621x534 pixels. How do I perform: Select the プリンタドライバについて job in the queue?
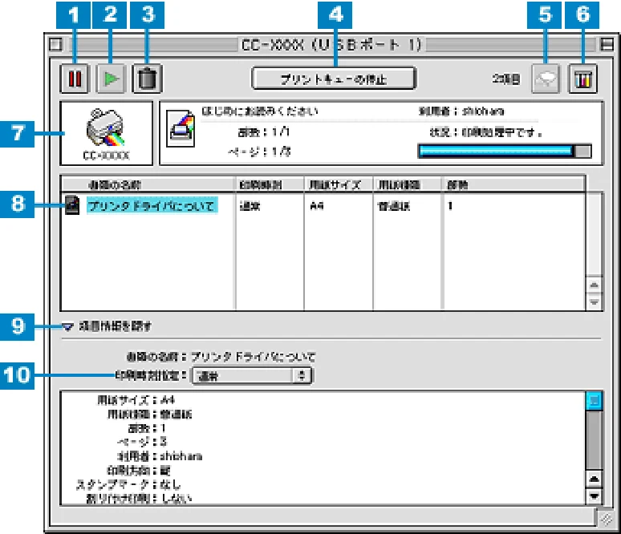[152, 205]
